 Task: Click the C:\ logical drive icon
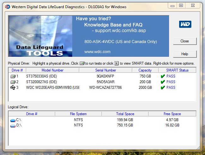(13, 120)
